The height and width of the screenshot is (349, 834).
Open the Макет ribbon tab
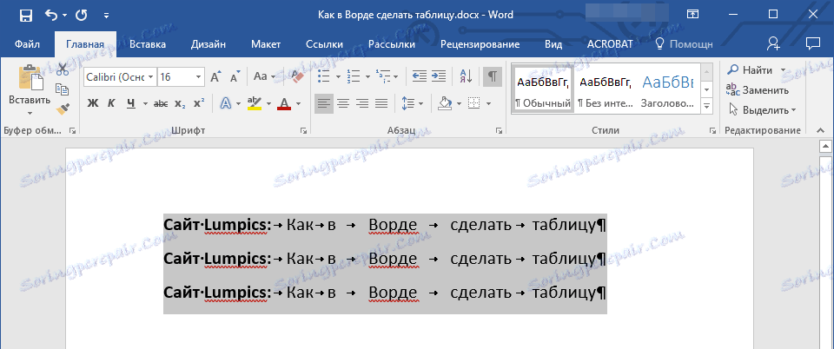pos(266,44)
